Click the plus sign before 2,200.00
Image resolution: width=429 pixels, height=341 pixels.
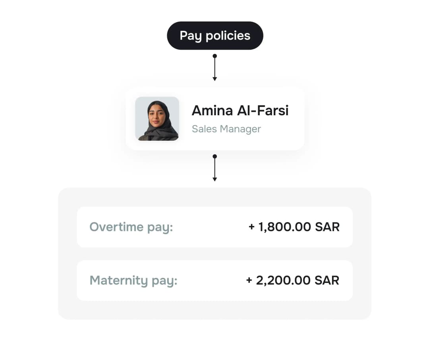[x=249, y=280]
